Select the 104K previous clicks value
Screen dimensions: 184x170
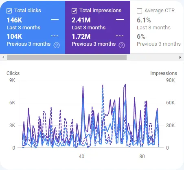(x=14, y=36)
